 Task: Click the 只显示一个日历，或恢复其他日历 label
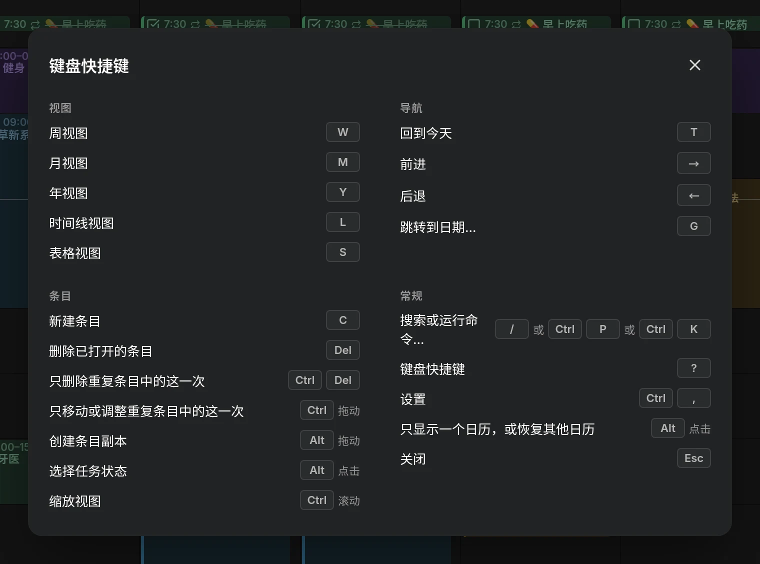click(497, 429)
